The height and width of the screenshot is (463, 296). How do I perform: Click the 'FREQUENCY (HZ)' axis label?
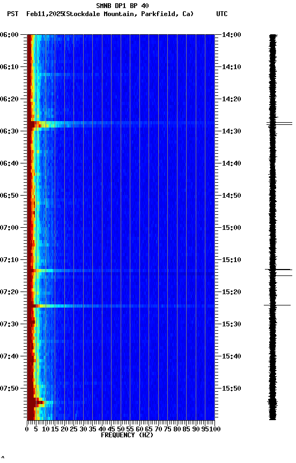tap(127, 436)
